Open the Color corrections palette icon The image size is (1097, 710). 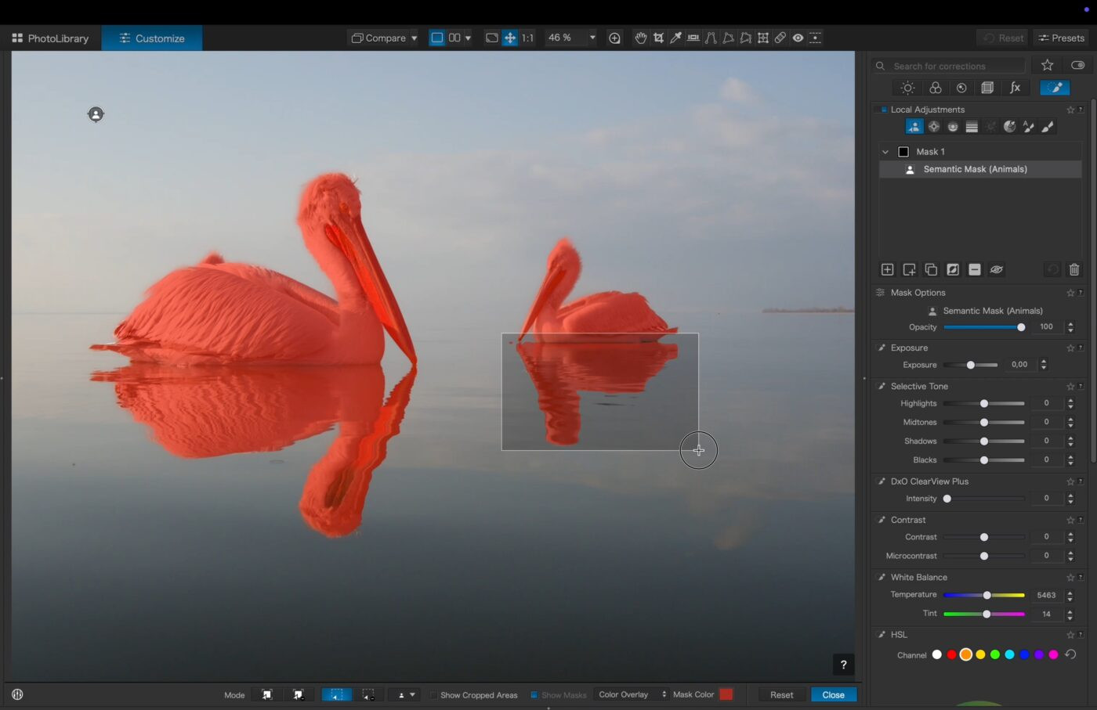tap(935, 88)
